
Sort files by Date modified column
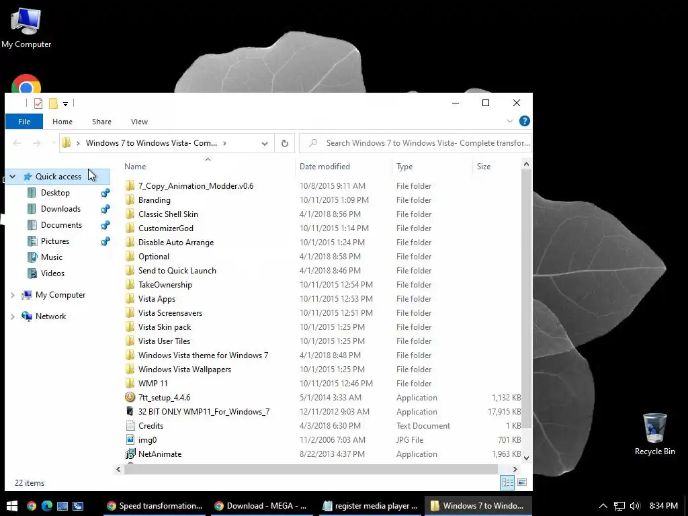pyautogui.click(x=325, y=167)
